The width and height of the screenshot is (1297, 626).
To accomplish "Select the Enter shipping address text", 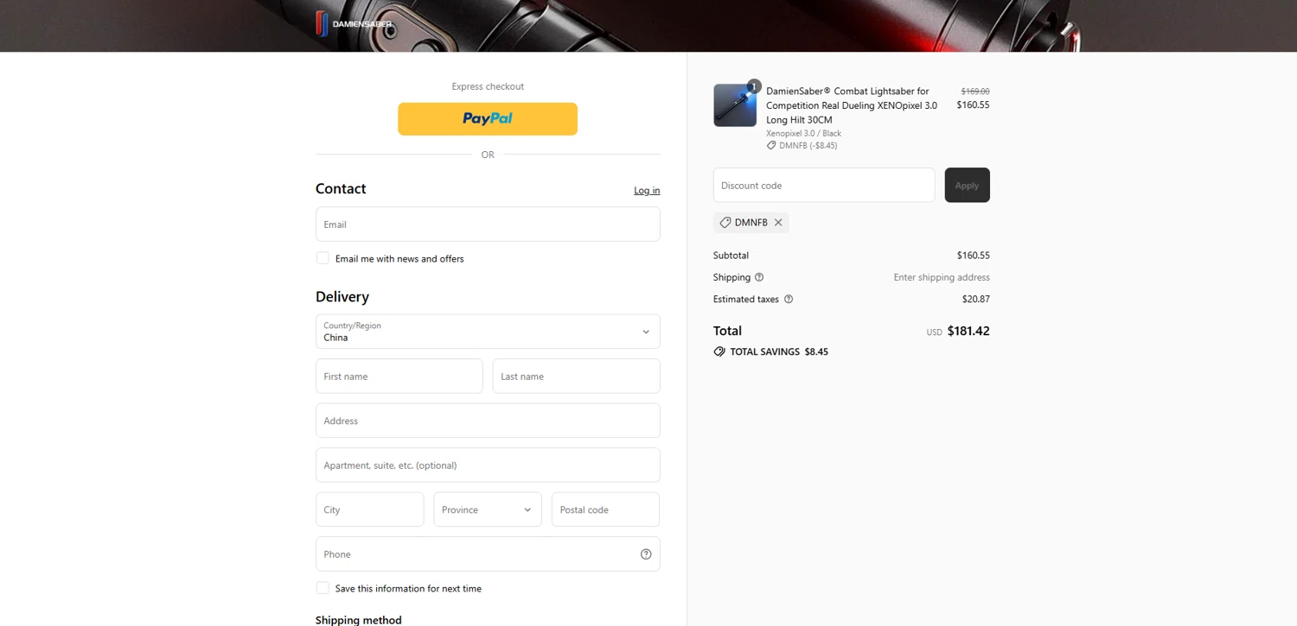I will 942,277.
